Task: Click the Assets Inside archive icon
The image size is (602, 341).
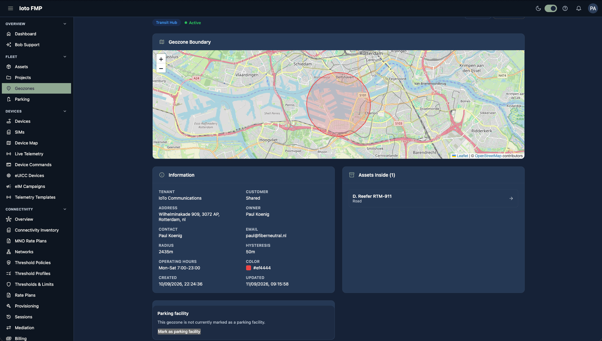Action: click(x=352, y=175)
